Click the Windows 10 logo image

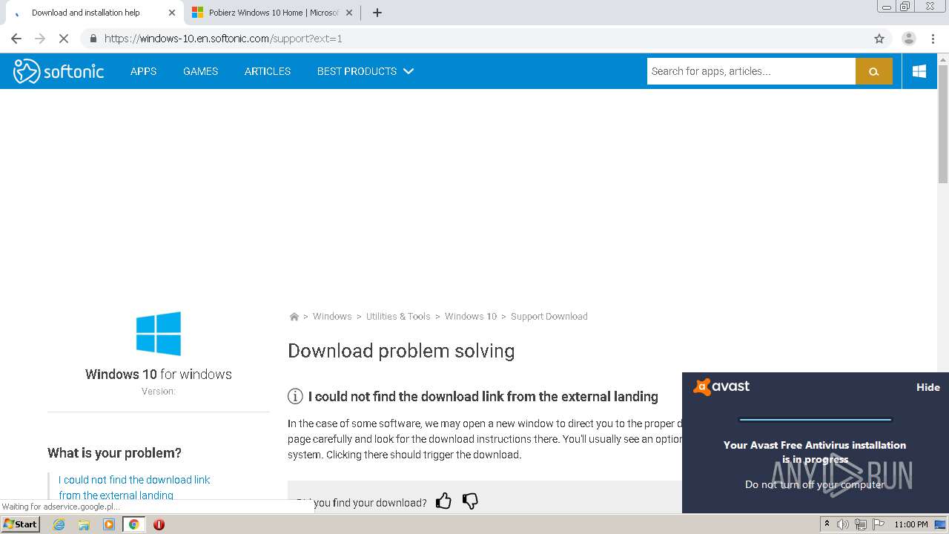[x=158, y=333]
